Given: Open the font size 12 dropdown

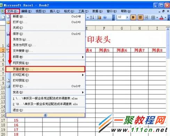Looking at the screenshot, I should 127,17.
